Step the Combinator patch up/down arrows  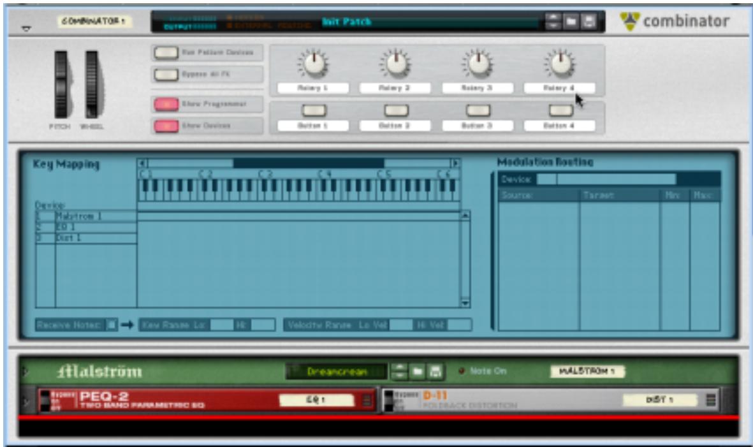pos(553,22)
